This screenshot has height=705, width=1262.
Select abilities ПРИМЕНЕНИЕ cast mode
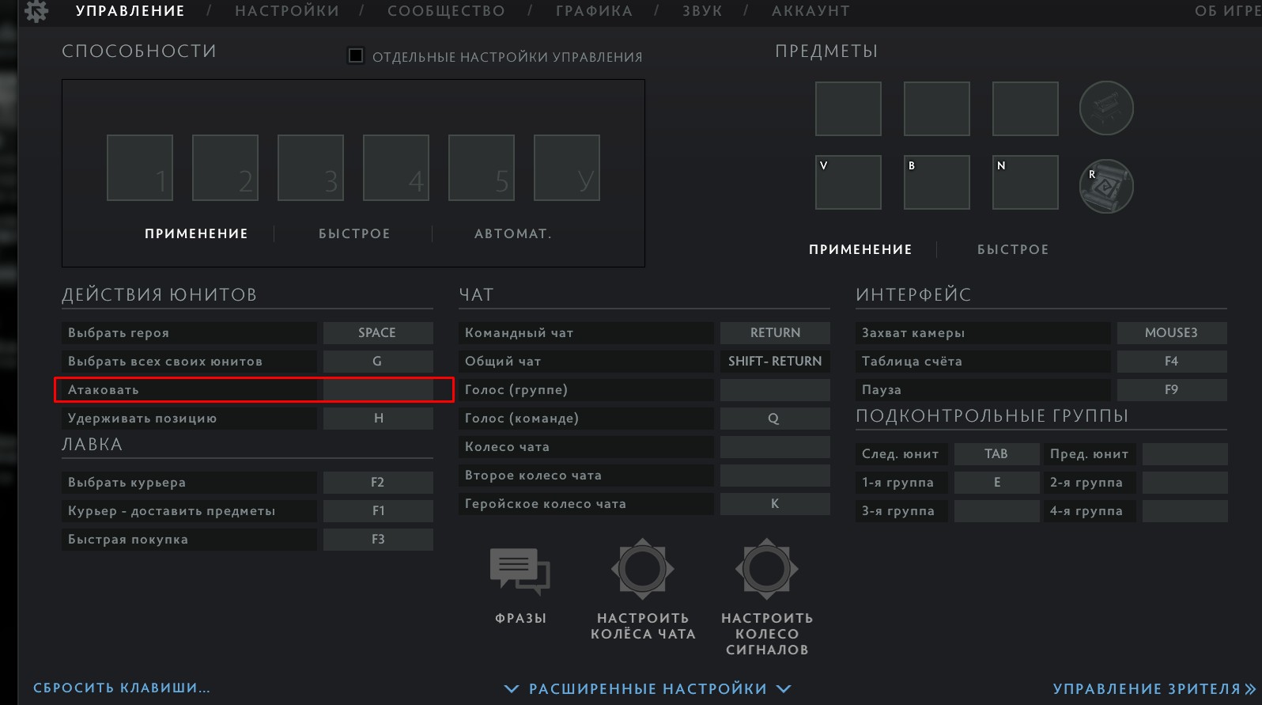pyautogui.click(x=196, y=233)
